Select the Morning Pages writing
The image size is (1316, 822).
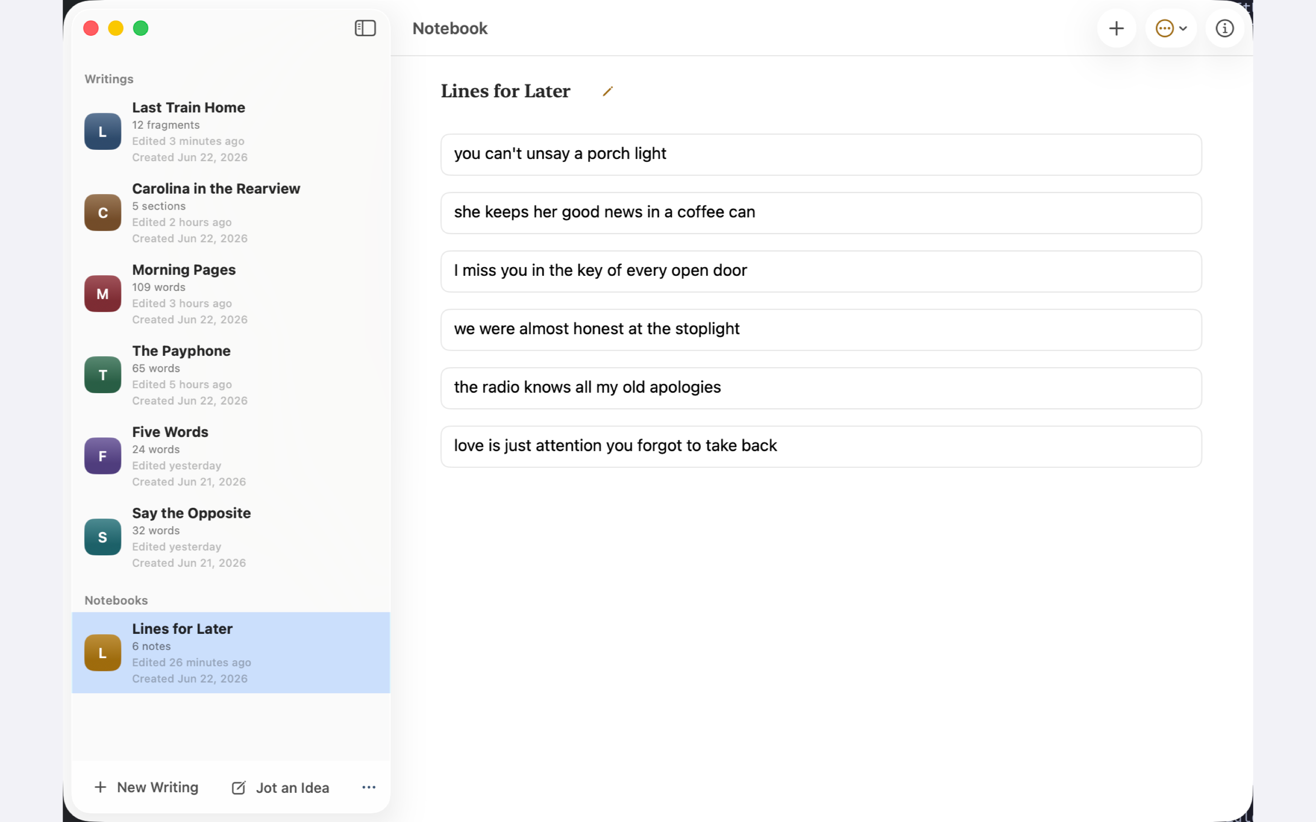click(231, 294)
